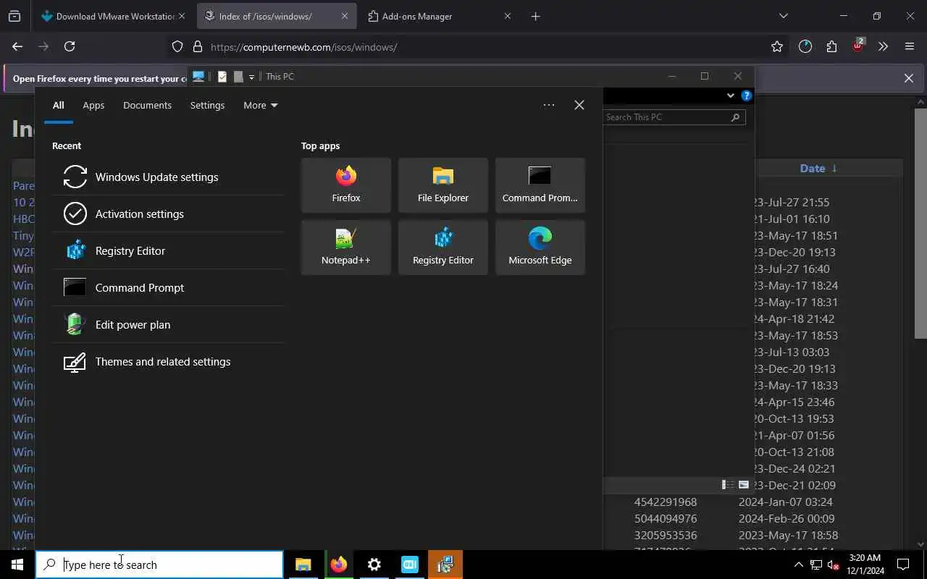Open Firefox View button

tap(14, 16)
